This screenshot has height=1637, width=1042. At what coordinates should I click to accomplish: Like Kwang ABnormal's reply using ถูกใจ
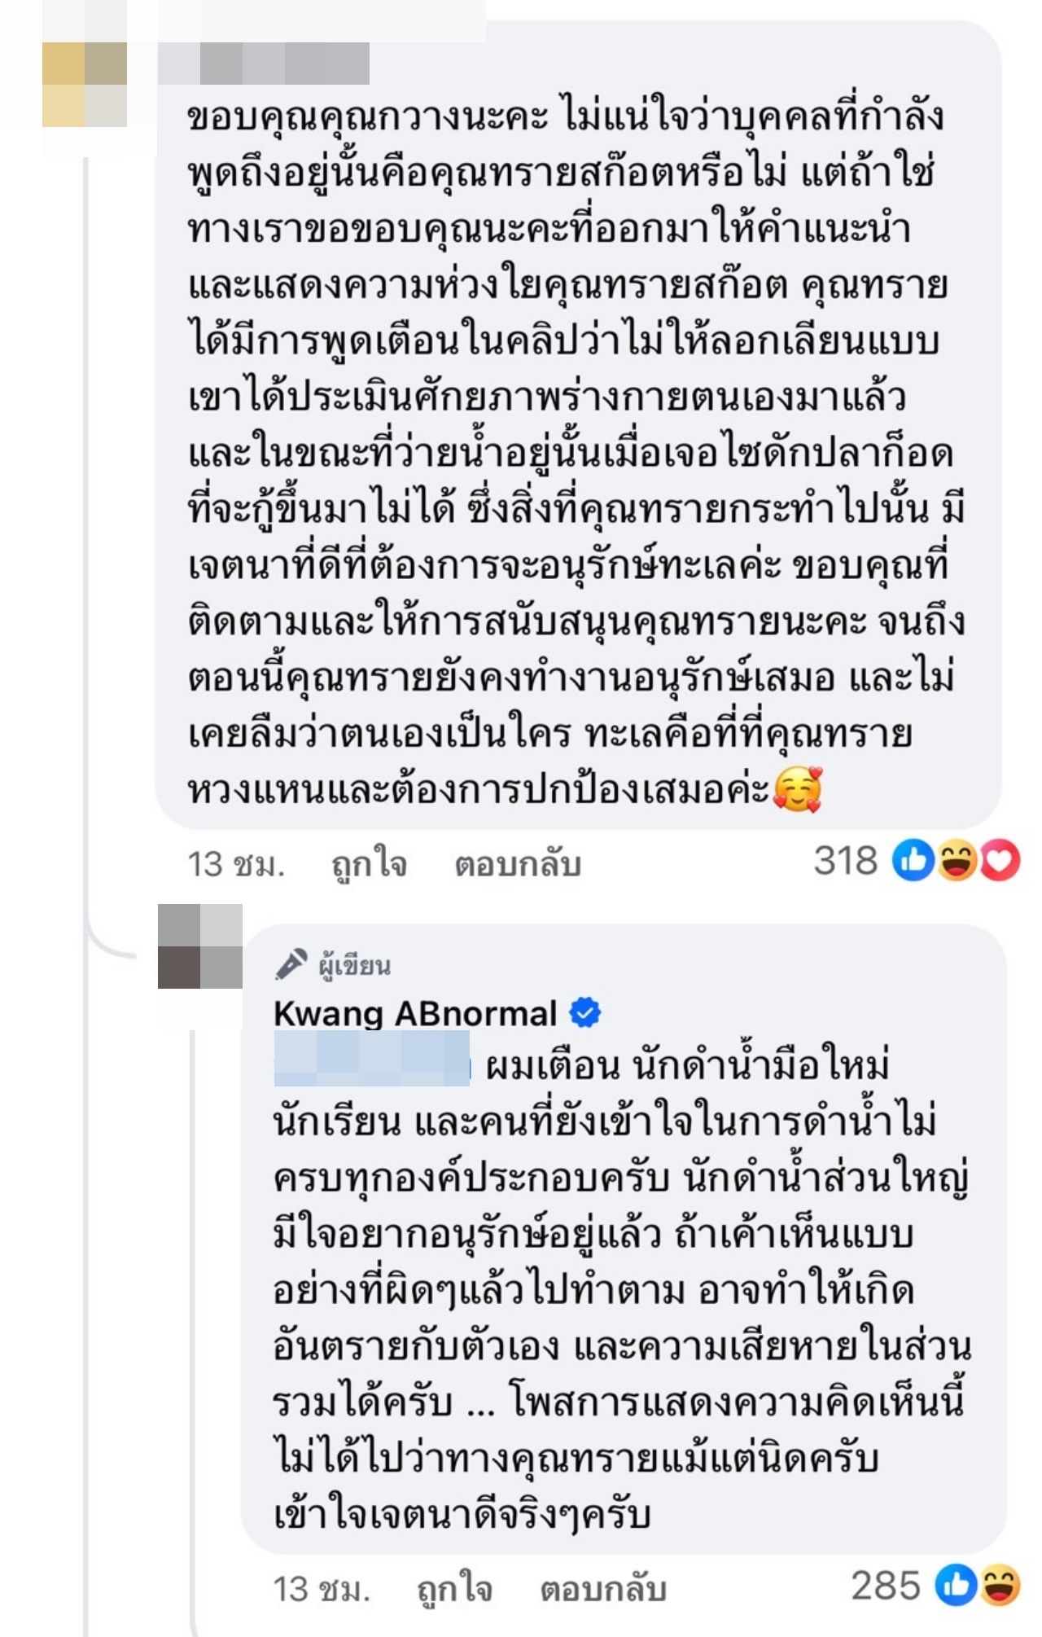coord(455,1588)
